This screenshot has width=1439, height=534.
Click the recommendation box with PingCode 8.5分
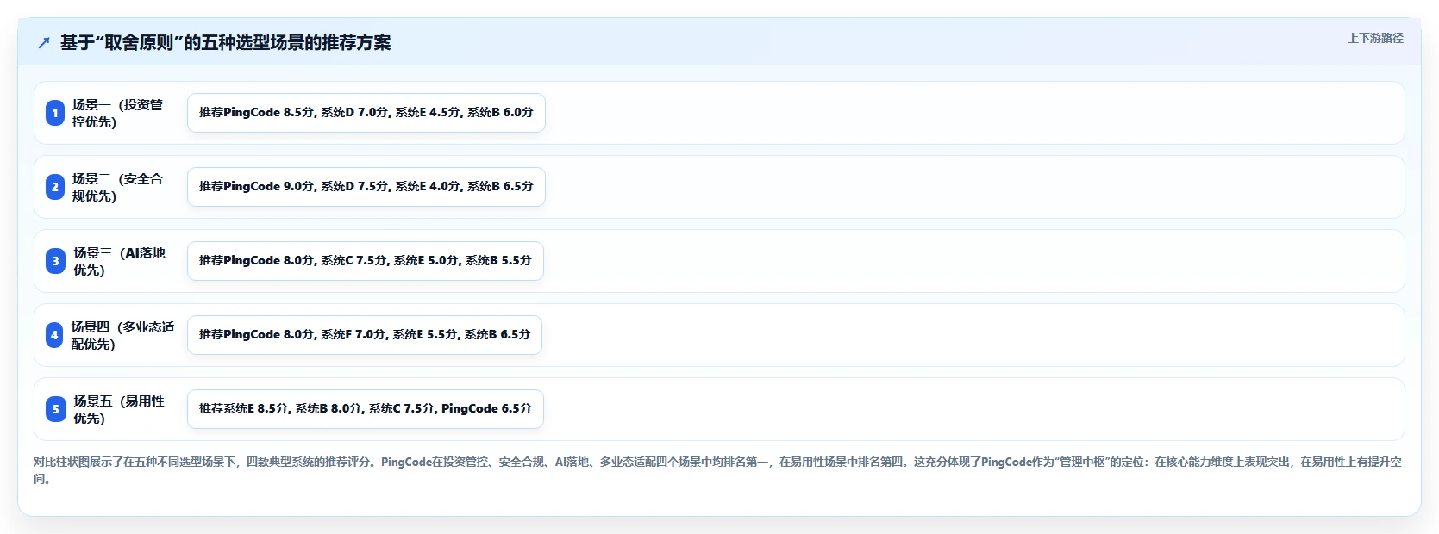point(366,113)
